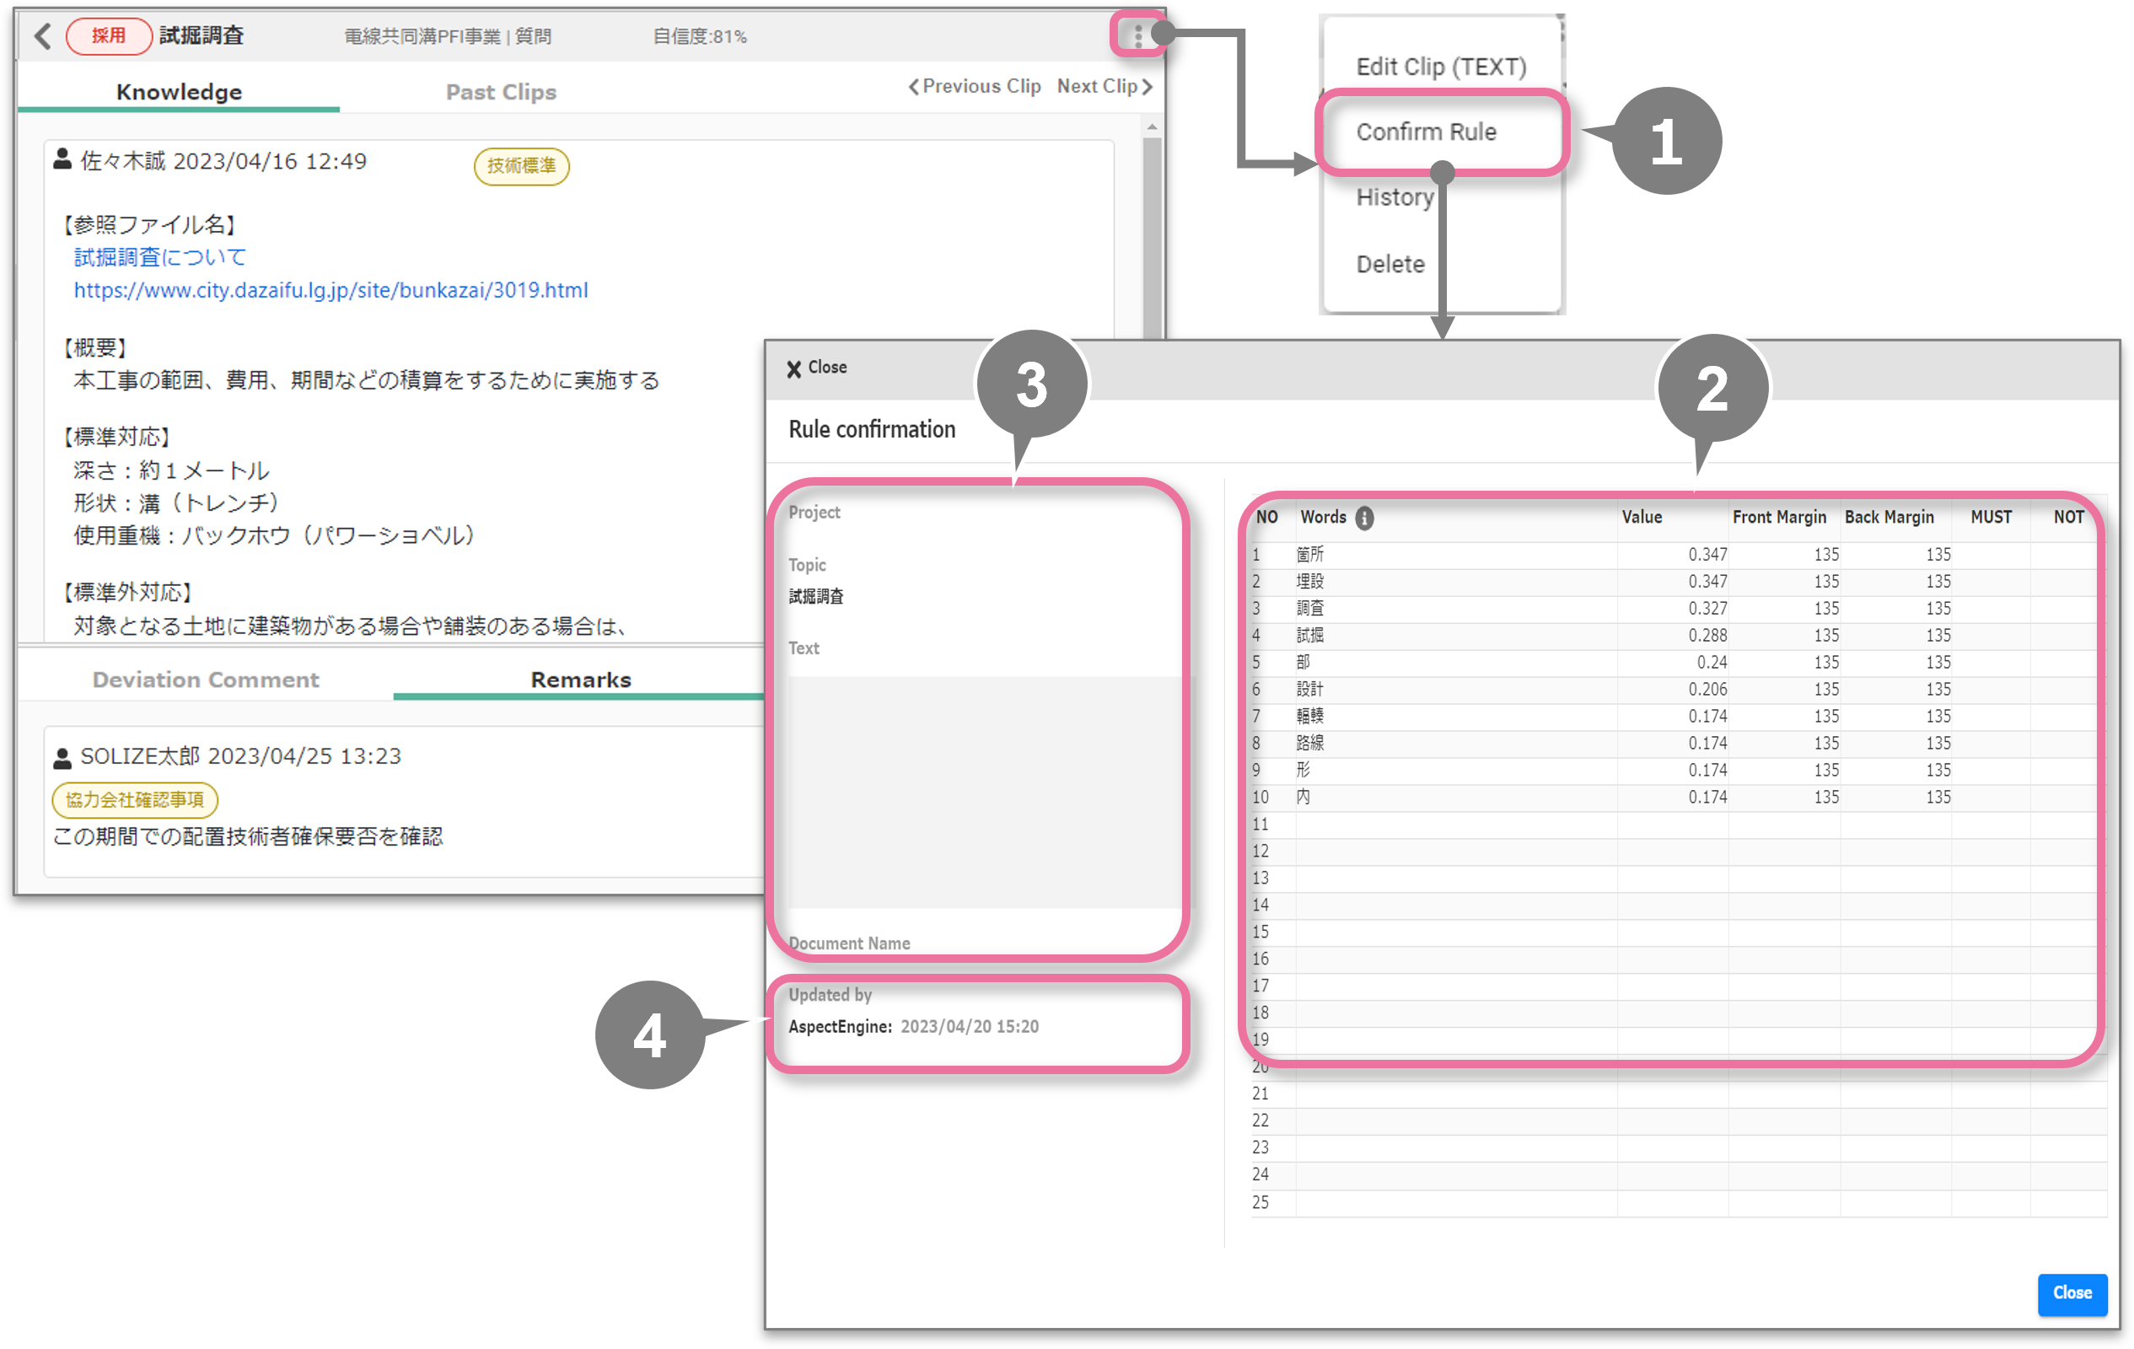Open History from the menu
This screenshot has height=1349, width=2134.
1394,196
